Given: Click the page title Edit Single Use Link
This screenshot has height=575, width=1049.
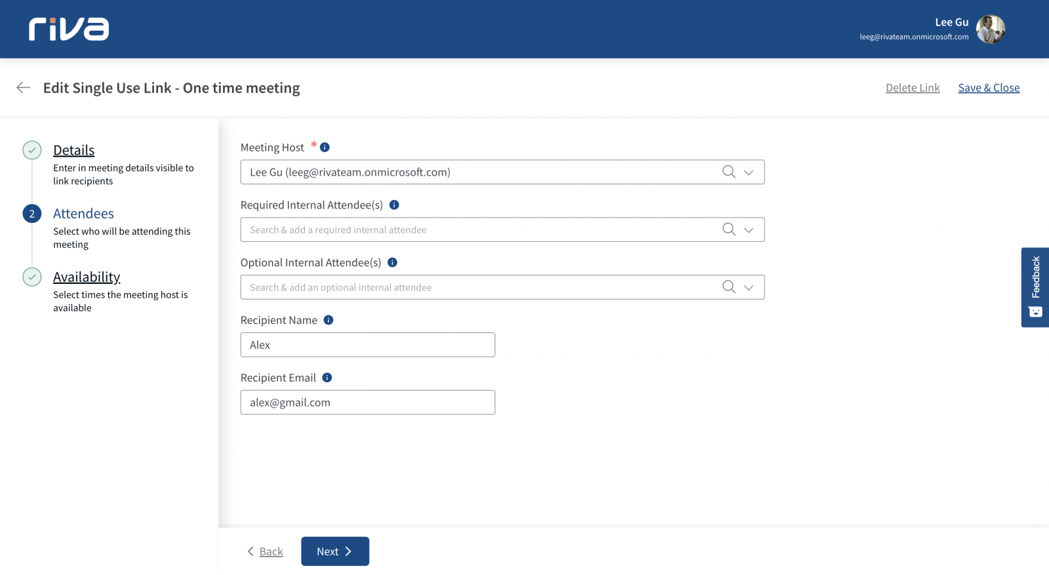Looking at the screenshot, I should [171, 88].
